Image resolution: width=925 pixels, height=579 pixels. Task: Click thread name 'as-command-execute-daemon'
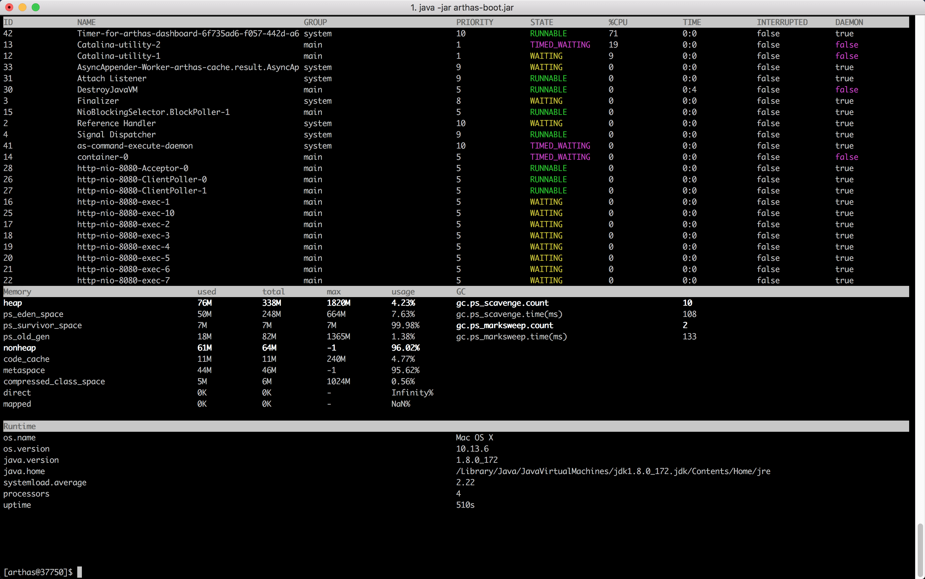pyautogui.click(x=135, y=146)
